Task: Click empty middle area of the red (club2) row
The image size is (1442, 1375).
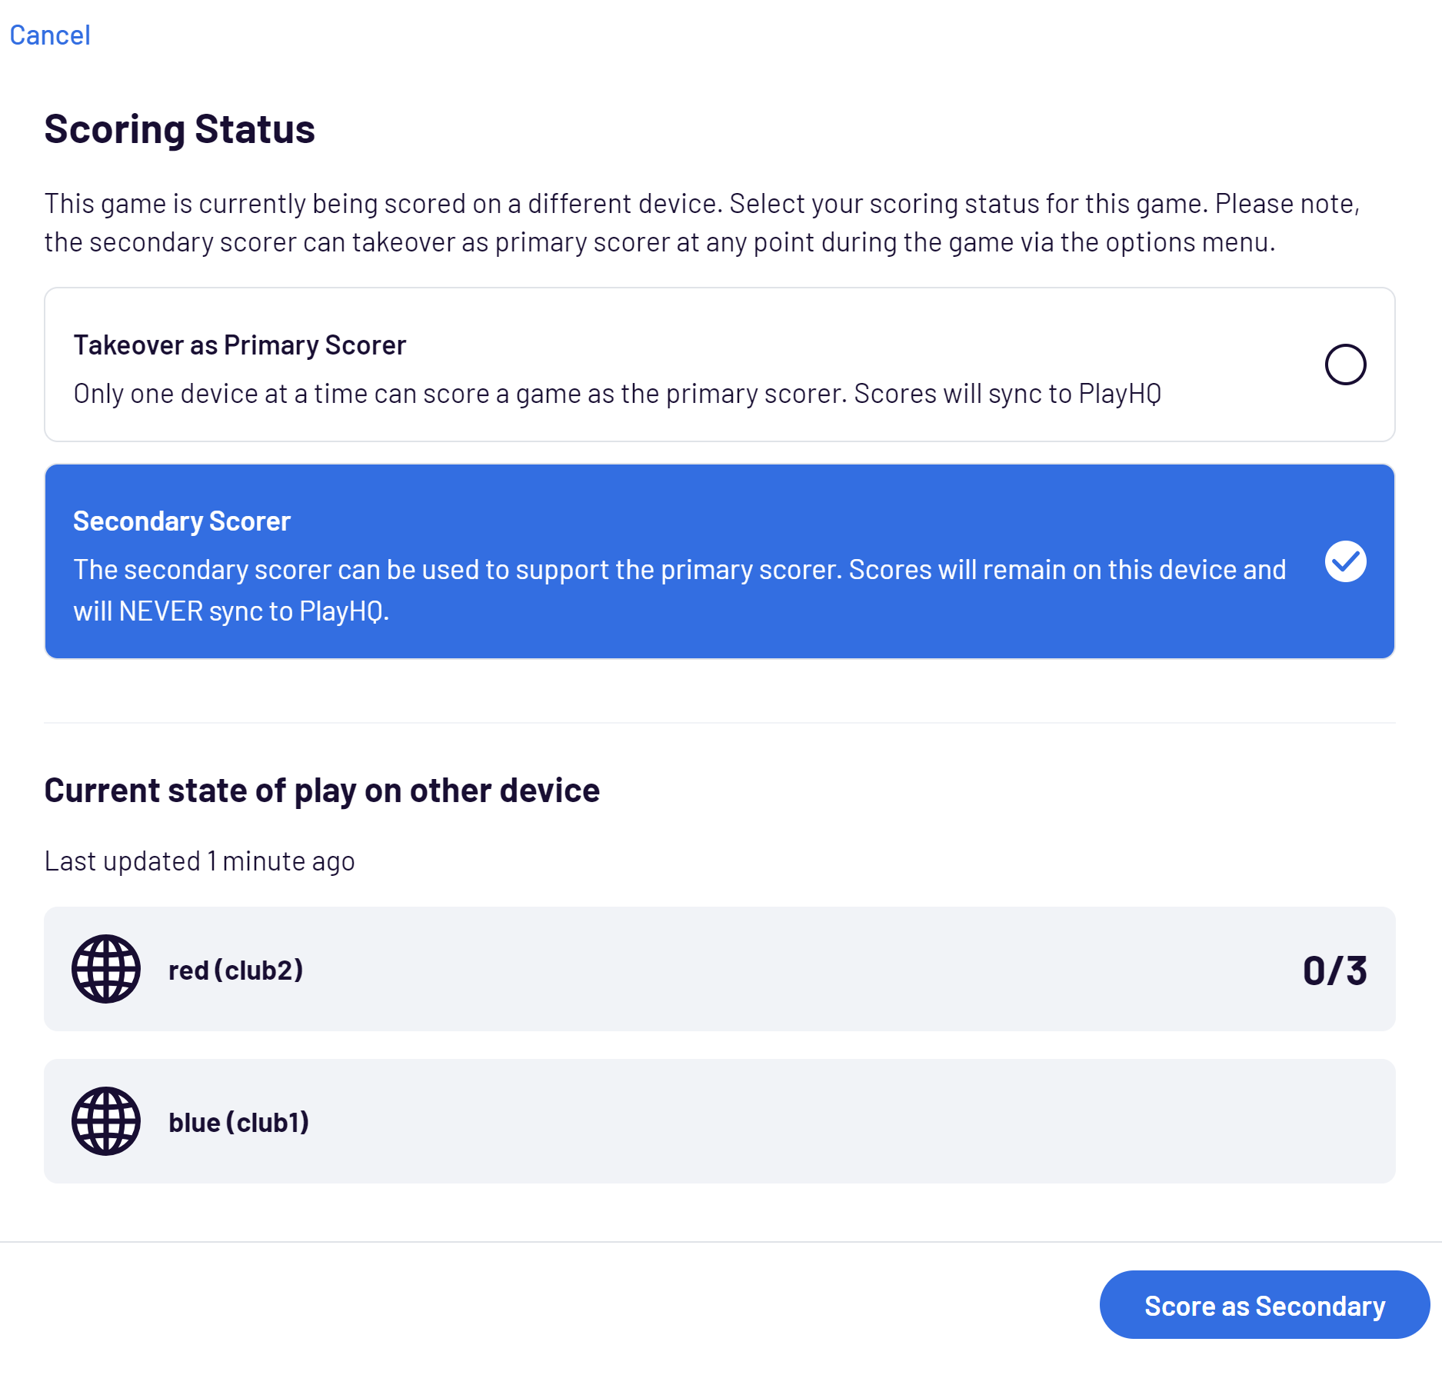Action: click(769, 969)
